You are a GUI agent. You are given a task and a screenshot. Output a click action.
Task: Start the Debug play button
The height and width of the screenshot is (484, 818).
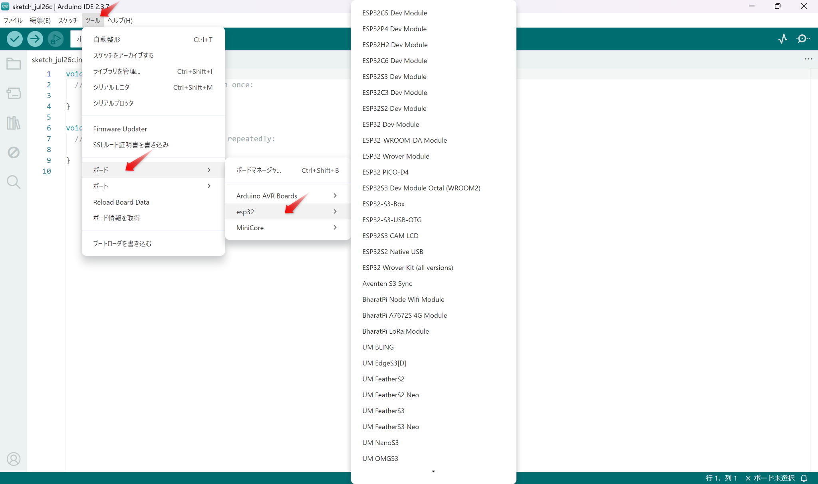(x=56, y=39)
